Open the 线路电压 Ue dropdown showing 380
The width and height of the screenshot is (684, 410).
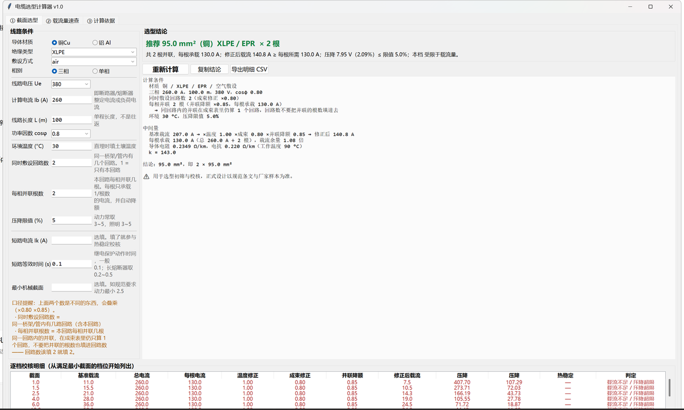coord(71,84)
